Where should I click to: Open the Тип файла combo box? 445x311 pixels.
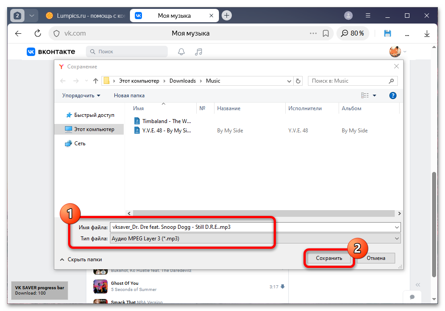click(255, 239)
